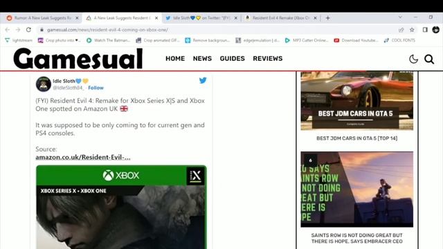Click the Twitter bird icon in embedded tweet
443x249 pixels.
203,80
